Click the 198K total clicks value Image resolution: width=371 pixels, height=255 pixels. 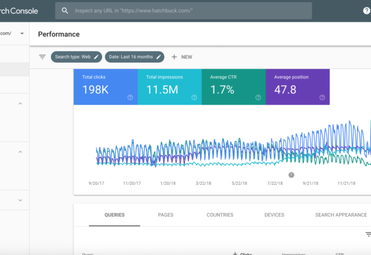[95, 90]
